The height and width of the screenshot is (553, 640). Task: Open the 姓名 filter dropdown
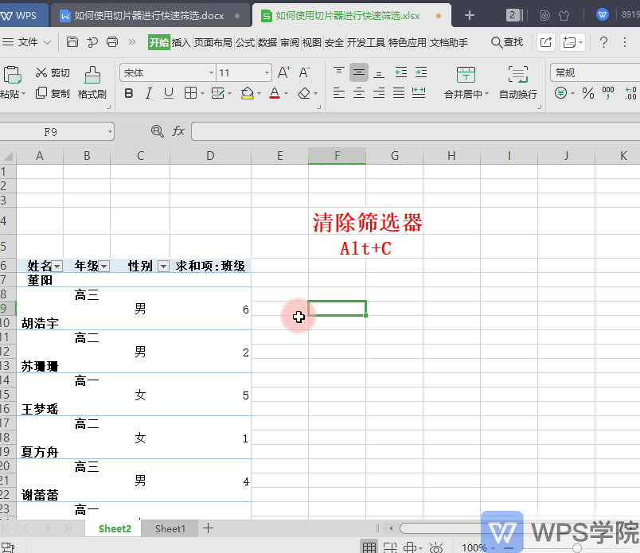57,267
